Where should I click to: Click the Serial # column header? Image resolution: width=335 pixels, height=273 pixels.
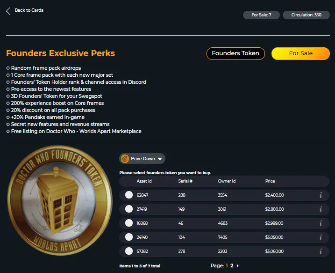185,181
